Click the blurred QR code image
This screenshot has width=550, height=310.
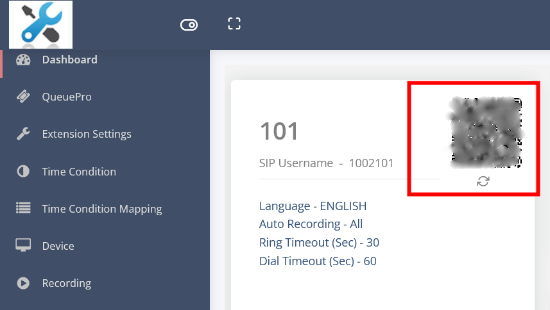coord(486,133)
